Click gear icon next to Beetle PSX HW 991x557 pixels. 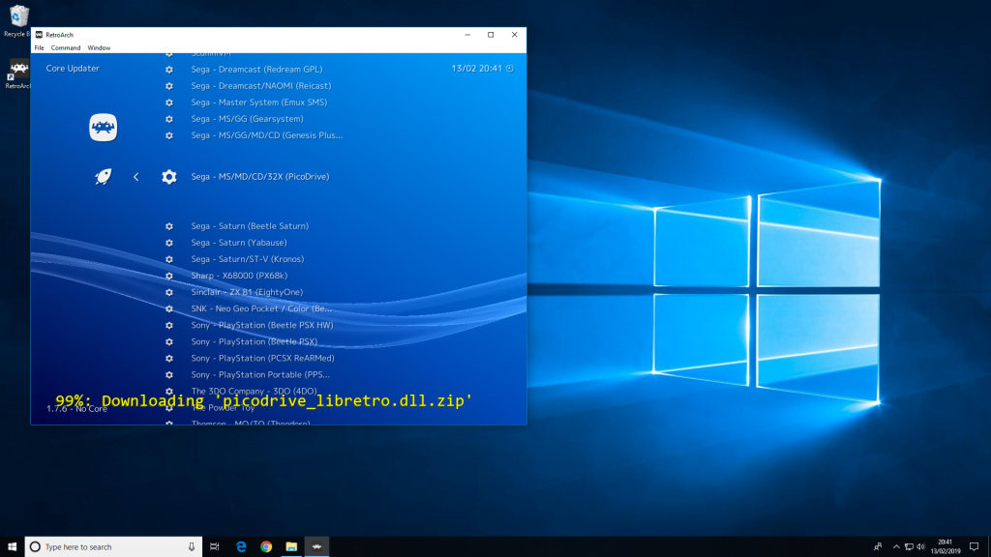coord(168,325)
